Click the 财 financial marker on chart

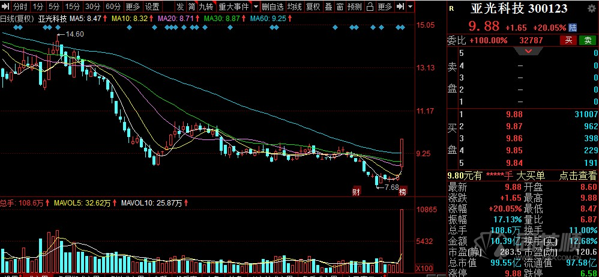tap(356, 192)
